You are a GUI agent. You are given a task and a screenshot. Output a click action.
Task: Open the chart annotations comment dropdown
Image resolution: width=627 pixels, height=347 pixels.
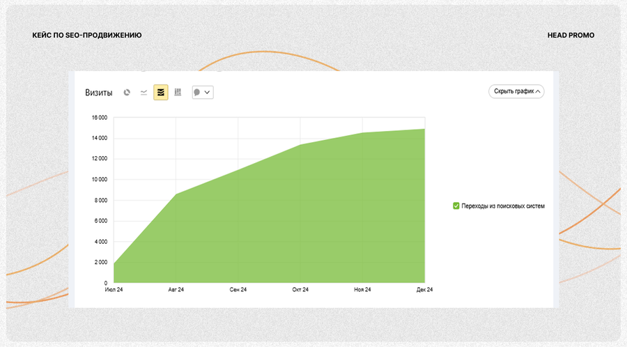[203, 93]
